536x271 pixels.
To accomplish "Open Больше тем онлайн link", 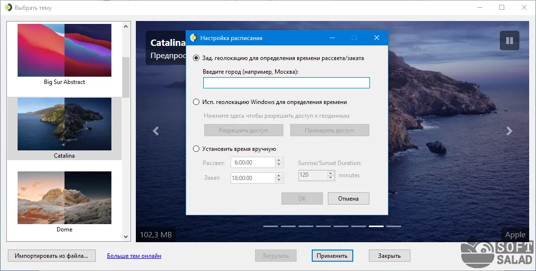I will (x=134, y=256).
